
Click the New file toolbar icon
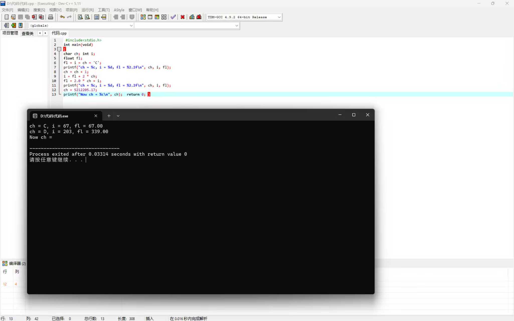(x=7, y=17)
